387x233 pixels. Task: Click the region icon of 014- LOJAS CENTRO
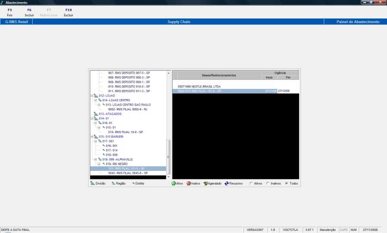pyautogui.click(x=100, y=100)
